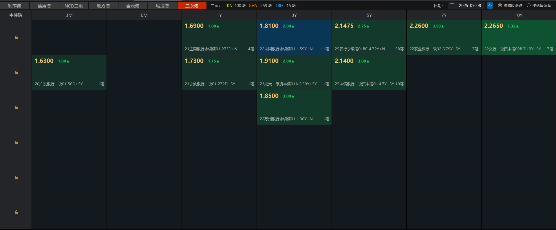Image resolution: width=556 pixels, height=230 pixels.
Task: Click the 3M column header
Action: point(69,15)
